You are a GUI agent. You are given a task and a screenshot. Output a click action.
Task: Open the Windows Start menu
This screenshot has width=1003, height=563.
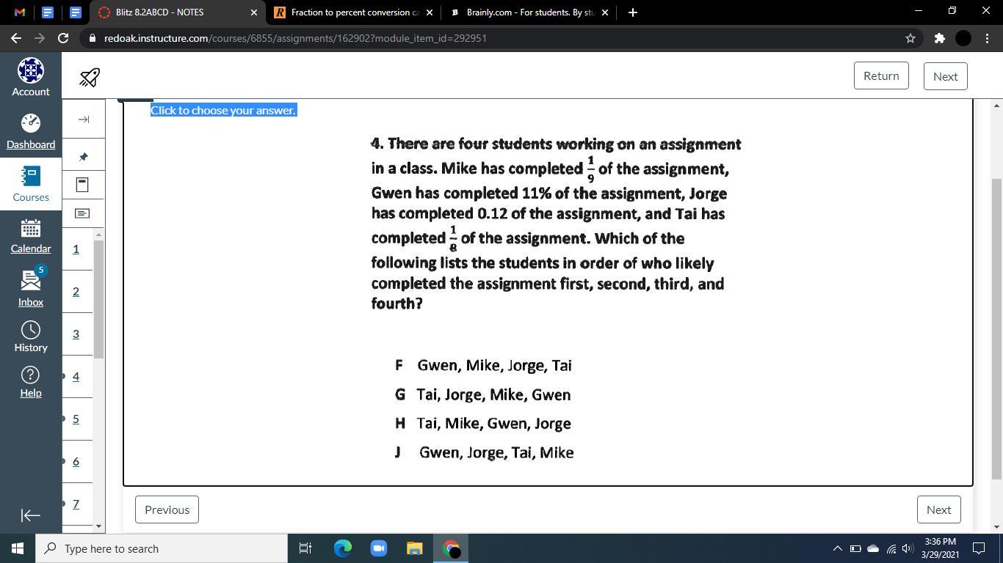pos(18,548)
